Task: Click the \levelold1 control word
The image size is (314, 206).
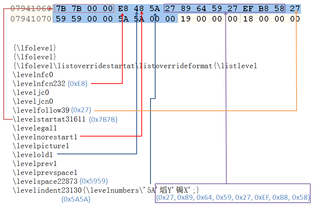Action: 33,154
